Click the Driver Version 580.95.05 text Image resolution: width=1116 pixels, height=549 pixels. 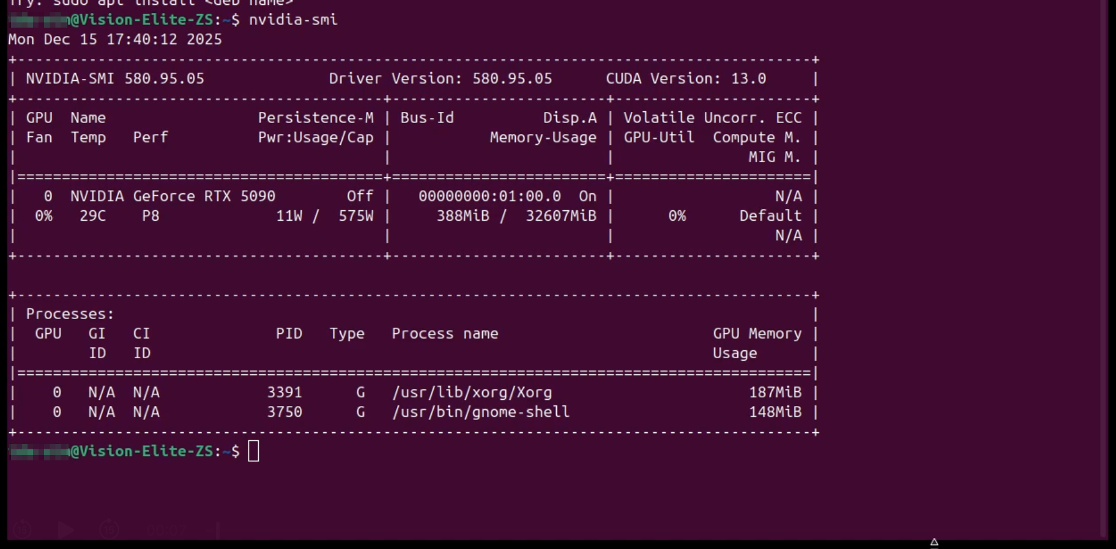click(x=440, y=78)
